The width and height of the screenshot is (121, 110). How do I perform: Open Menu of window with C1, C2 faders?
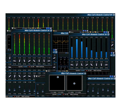[x=38, y=76]
